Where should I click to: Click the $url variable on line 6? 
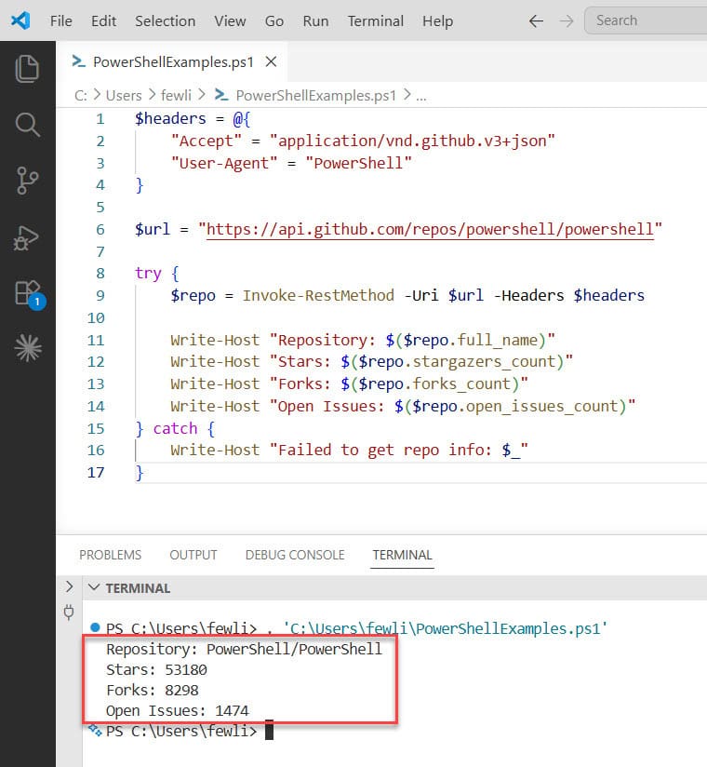coord(153,229)
